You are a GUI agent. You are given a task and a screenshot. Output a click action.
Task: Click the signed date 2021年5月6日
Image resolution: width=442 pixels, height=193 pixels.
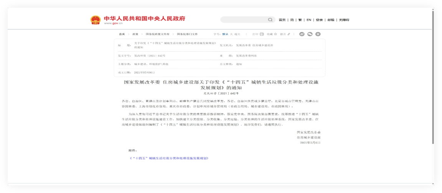coord(310,142)
